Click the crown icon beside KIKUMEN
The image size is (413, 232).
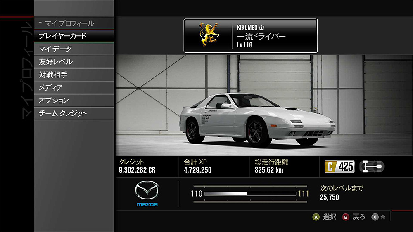(x=261, y=28)
